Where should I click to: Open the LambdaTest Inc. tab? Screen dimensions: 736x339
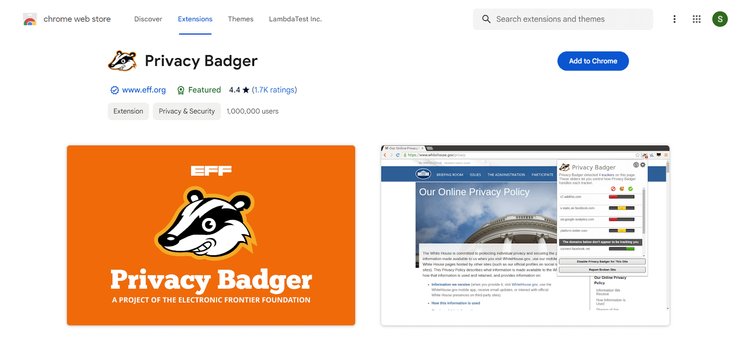coord(295,19)
